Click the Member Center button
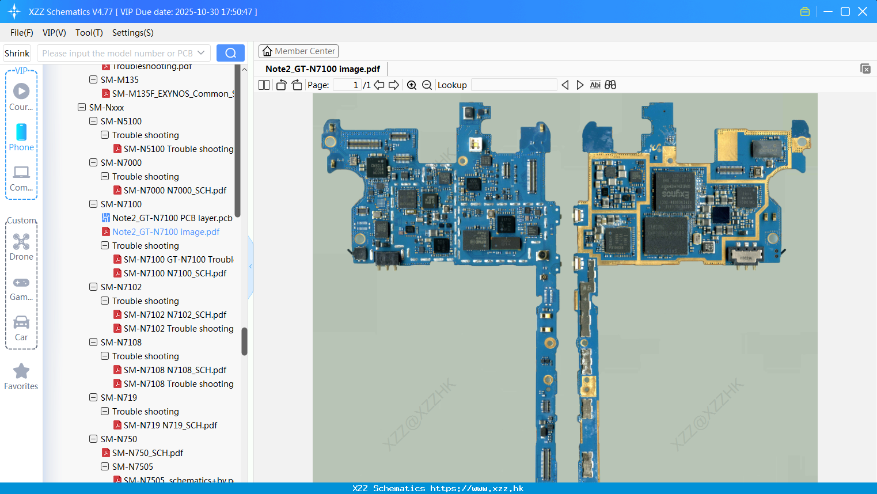 [298, 51]
